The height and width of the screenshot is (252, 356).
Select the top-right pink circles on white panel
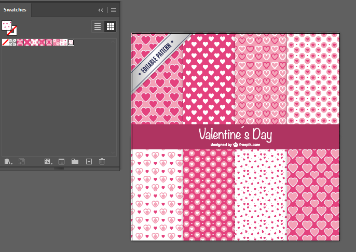[313, 79]
